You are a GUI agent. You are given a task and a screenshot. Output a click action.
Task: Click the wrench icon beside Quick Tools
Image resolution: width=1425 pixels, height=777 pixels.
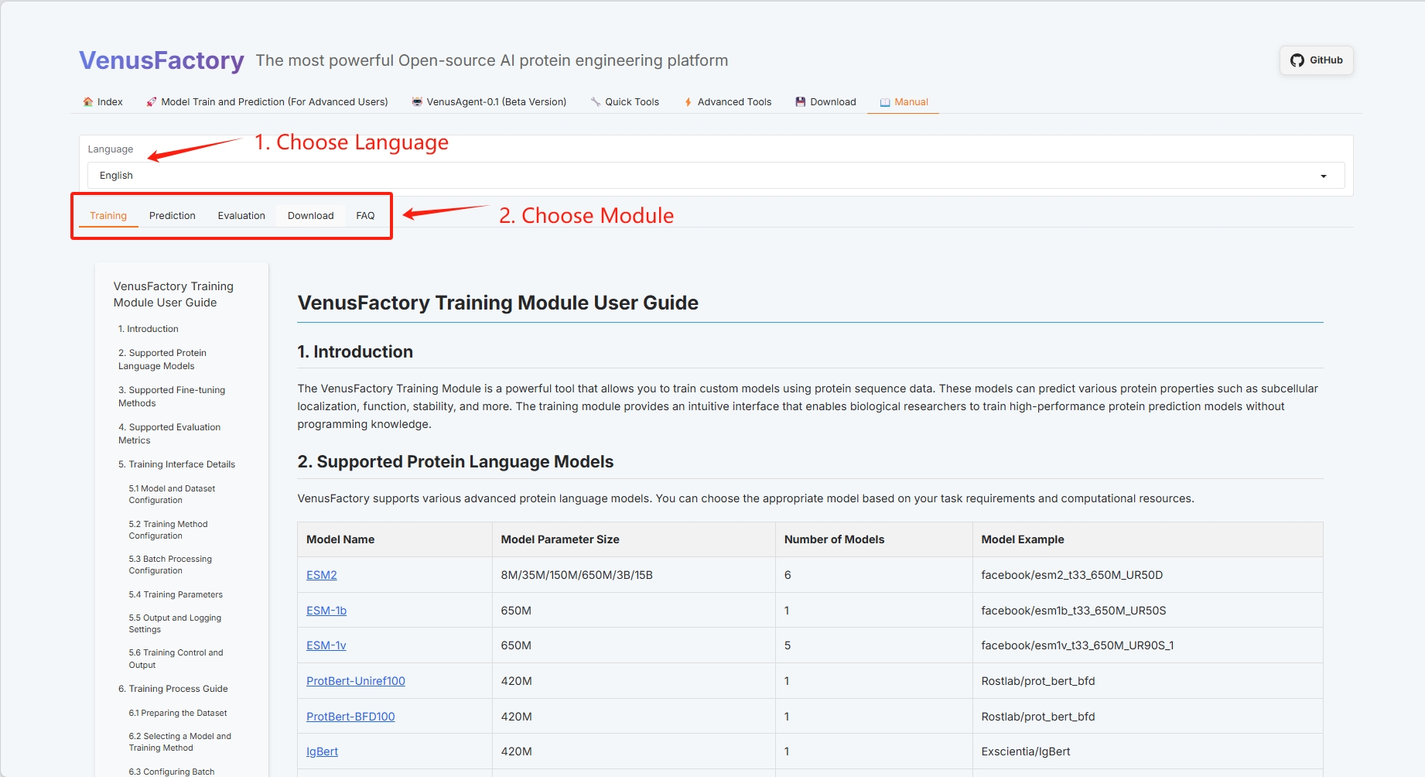tap(596, 102)
